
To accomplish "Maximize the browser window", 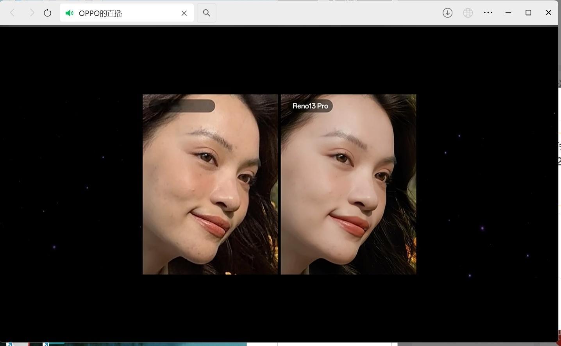I will click(x=529, y=12).
